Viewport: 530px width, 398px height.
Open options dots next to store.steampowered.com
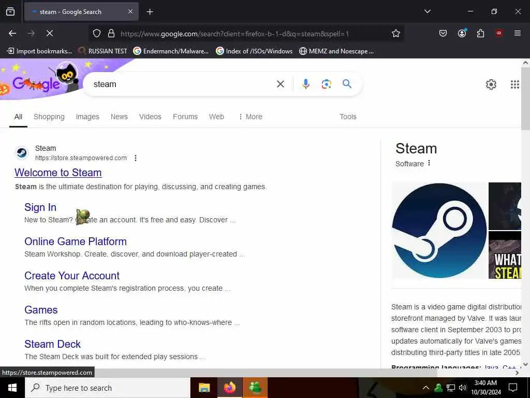(x=136, y=158)
